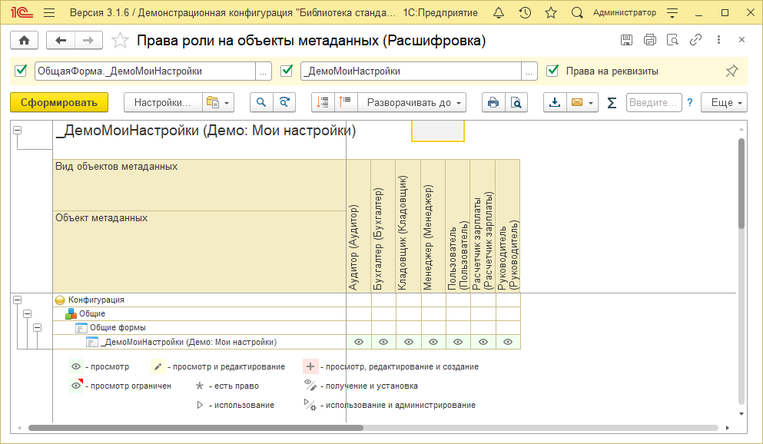Get a link to this report
This screenshot has height=444, width=763.
point(695,40)
